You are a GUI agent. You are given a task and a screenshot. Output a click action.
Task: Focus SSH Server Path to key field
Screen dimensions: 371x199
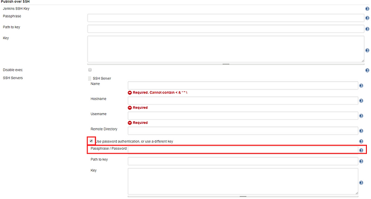pos(243,161)
